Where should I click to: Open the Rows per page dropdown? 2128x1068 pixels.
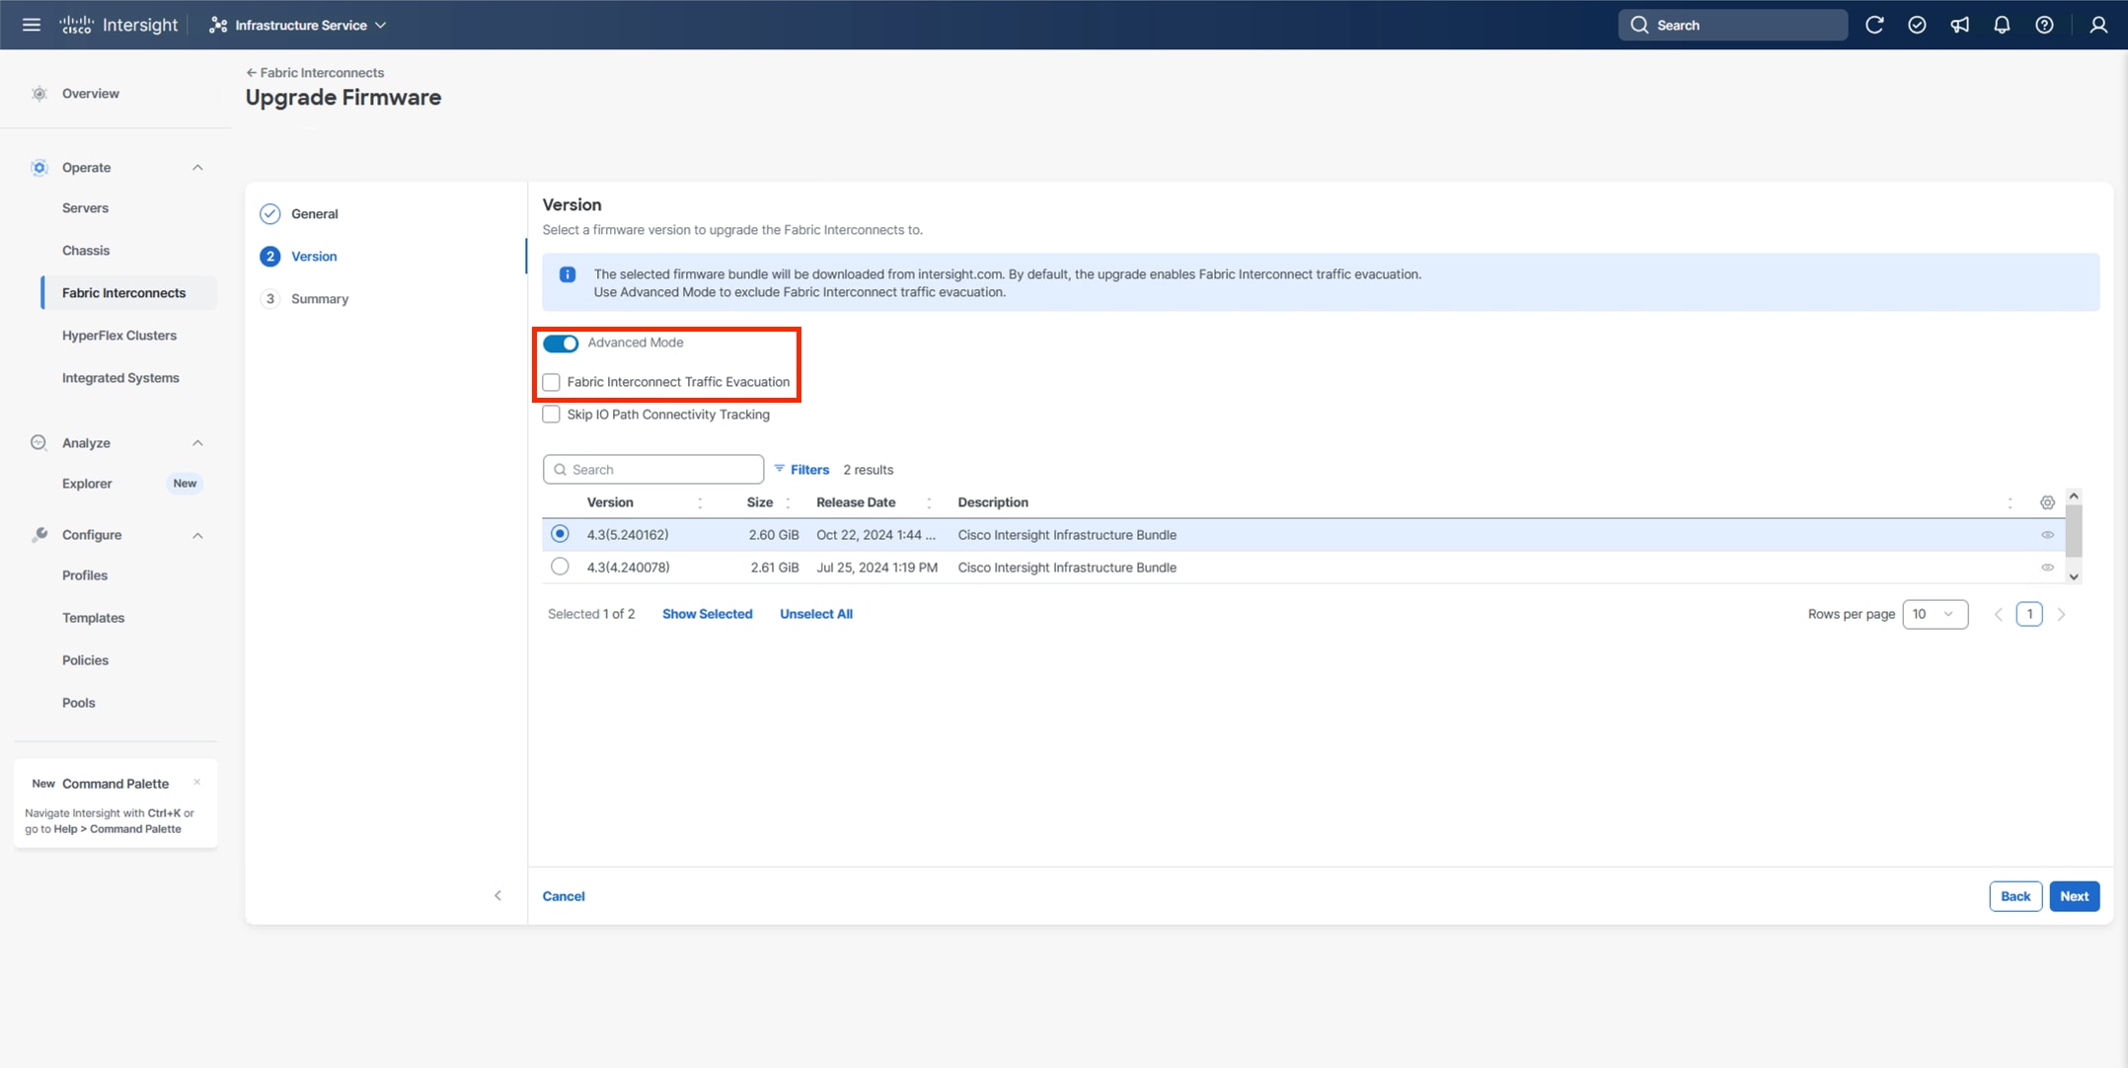point(1934,614)
